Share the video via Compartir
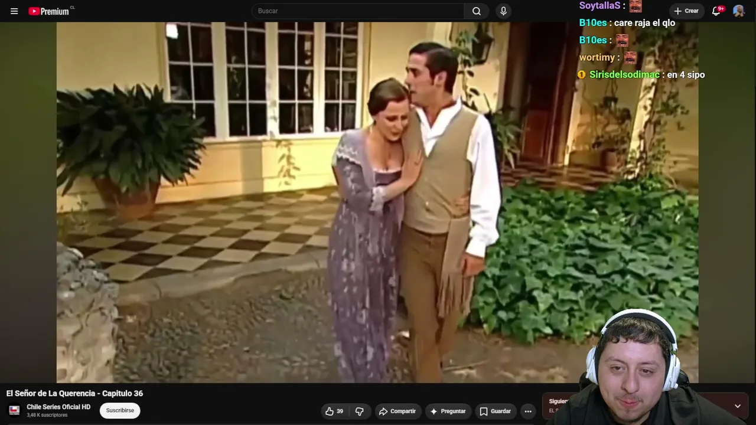756x425 pixels. pyautogui.click(x=397, y=411)
